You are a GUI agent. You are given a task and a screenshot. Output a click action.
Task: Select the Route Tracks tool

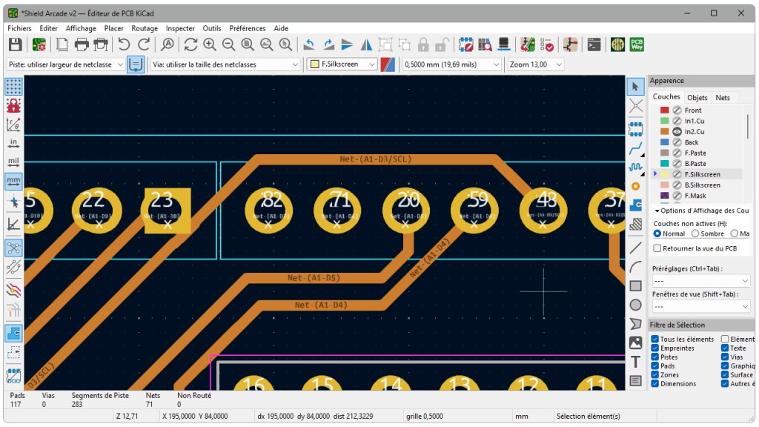pyautogui.click(x=635, y=148)
